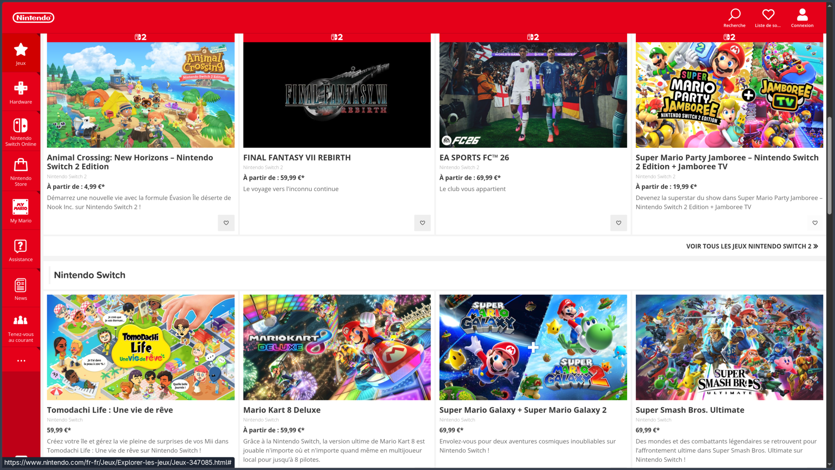835x470 pixels.
Task: Open Super Smash Bros. Ultimate title link
Action: 690,410
